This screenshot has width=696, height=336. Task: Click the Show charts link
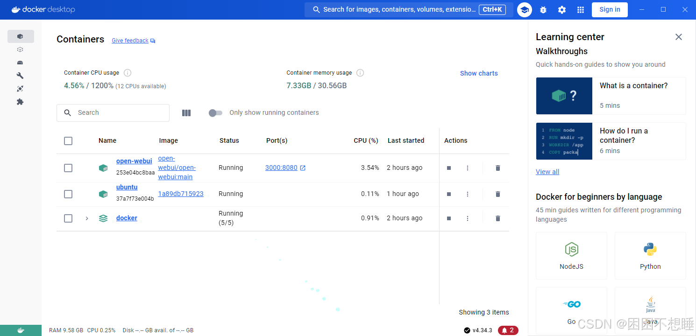[x=479, y=73]
